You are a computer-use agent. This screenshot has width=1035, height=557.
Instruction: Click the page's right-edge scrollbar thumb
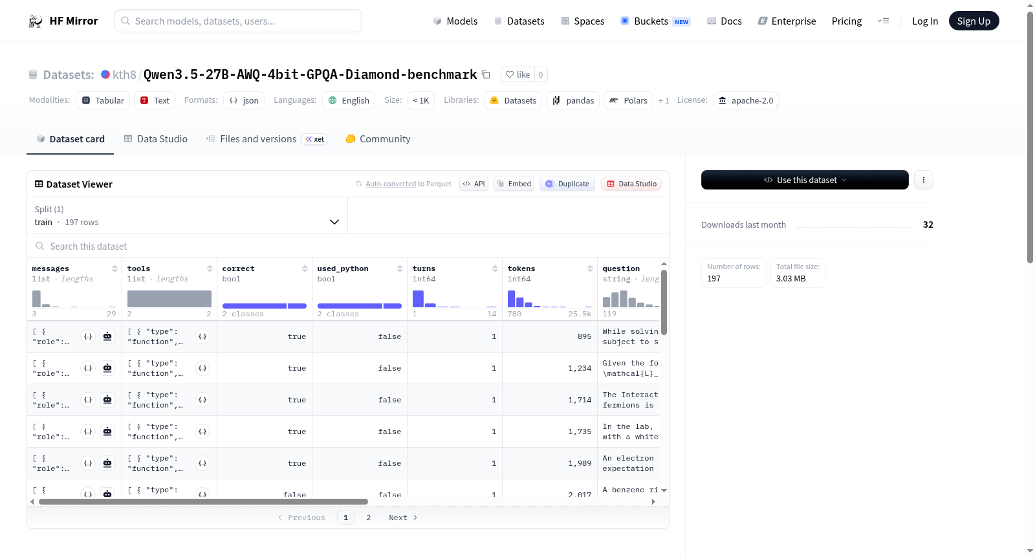tap(1030, 137)
